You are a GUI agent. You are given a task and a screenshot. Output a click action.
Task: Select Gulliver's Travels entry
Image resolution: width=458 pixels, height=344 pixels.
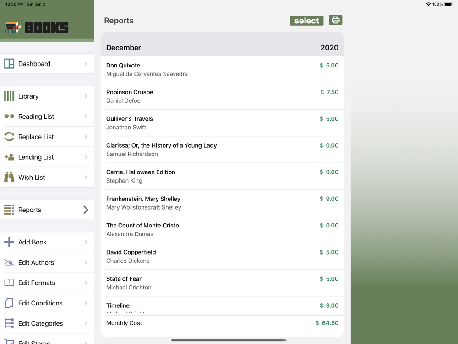pyautogui.click(x=222, y=123)
